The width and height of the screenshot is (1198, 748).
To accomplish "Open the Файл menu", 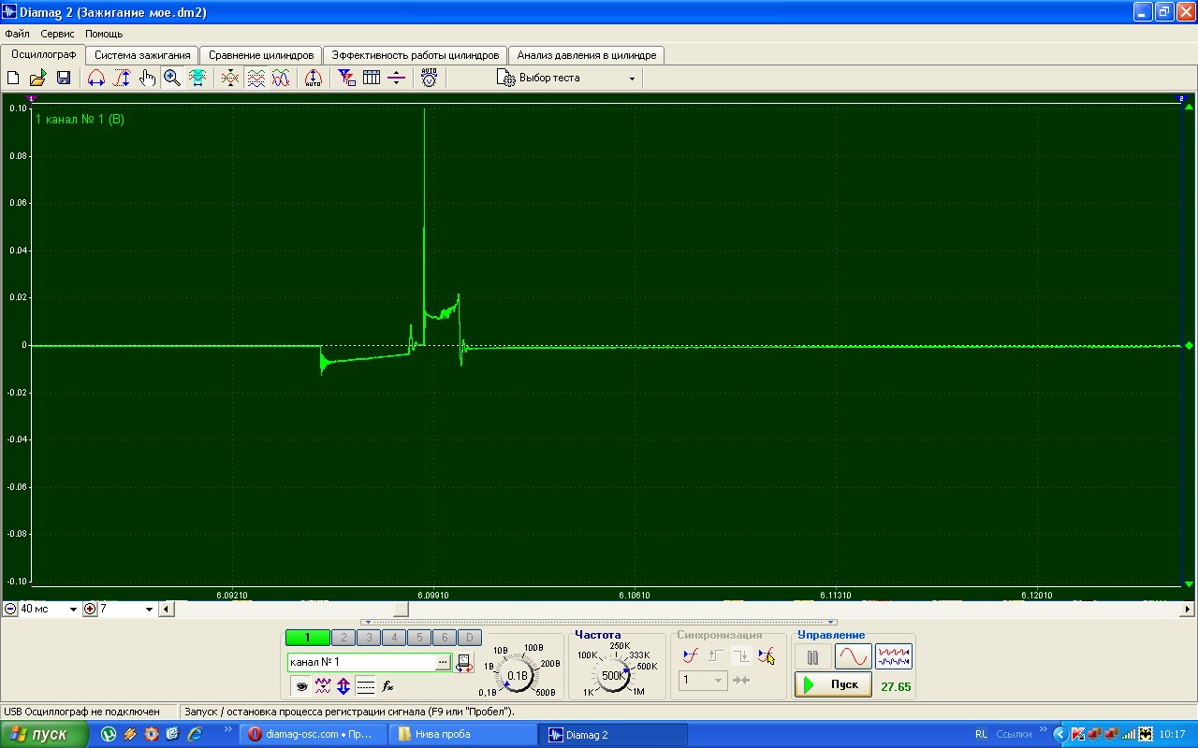I will pos(17,34).
